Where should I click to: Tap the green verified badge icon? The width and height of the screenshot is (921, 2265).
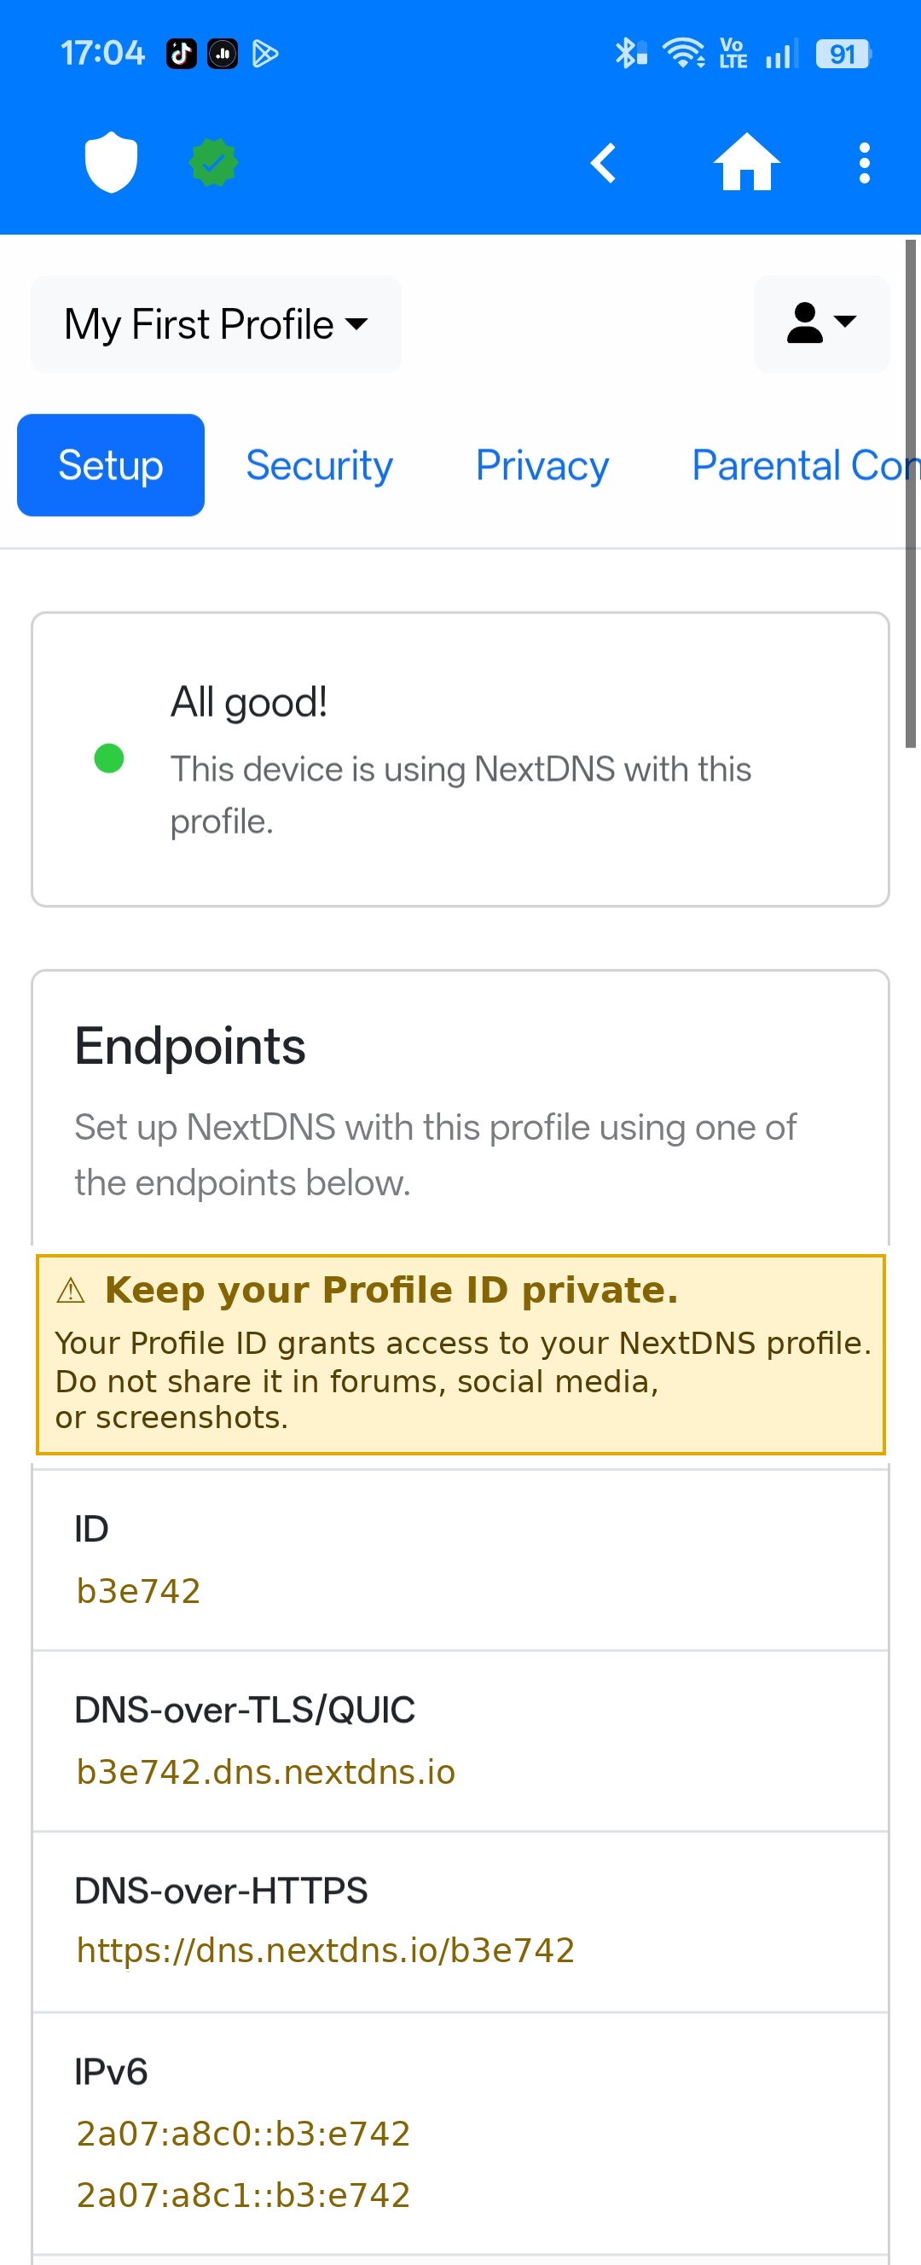pyautogui.click(x=211, y=161)
